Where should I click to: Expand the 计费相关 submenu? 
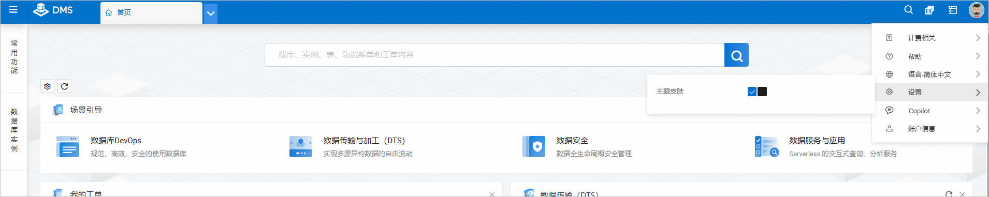pyautogui.click(x=930, y=38)
